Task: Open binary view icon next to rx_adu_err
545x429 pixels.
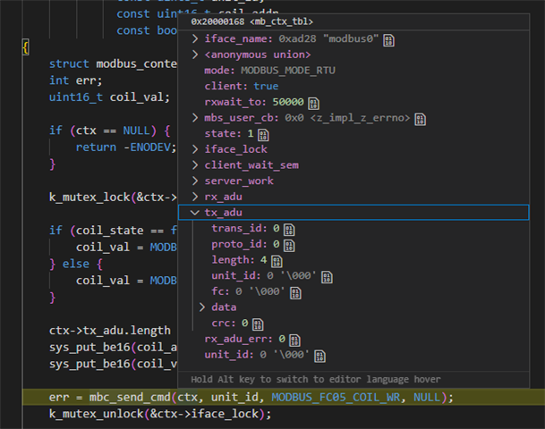Action: [294, 341]
